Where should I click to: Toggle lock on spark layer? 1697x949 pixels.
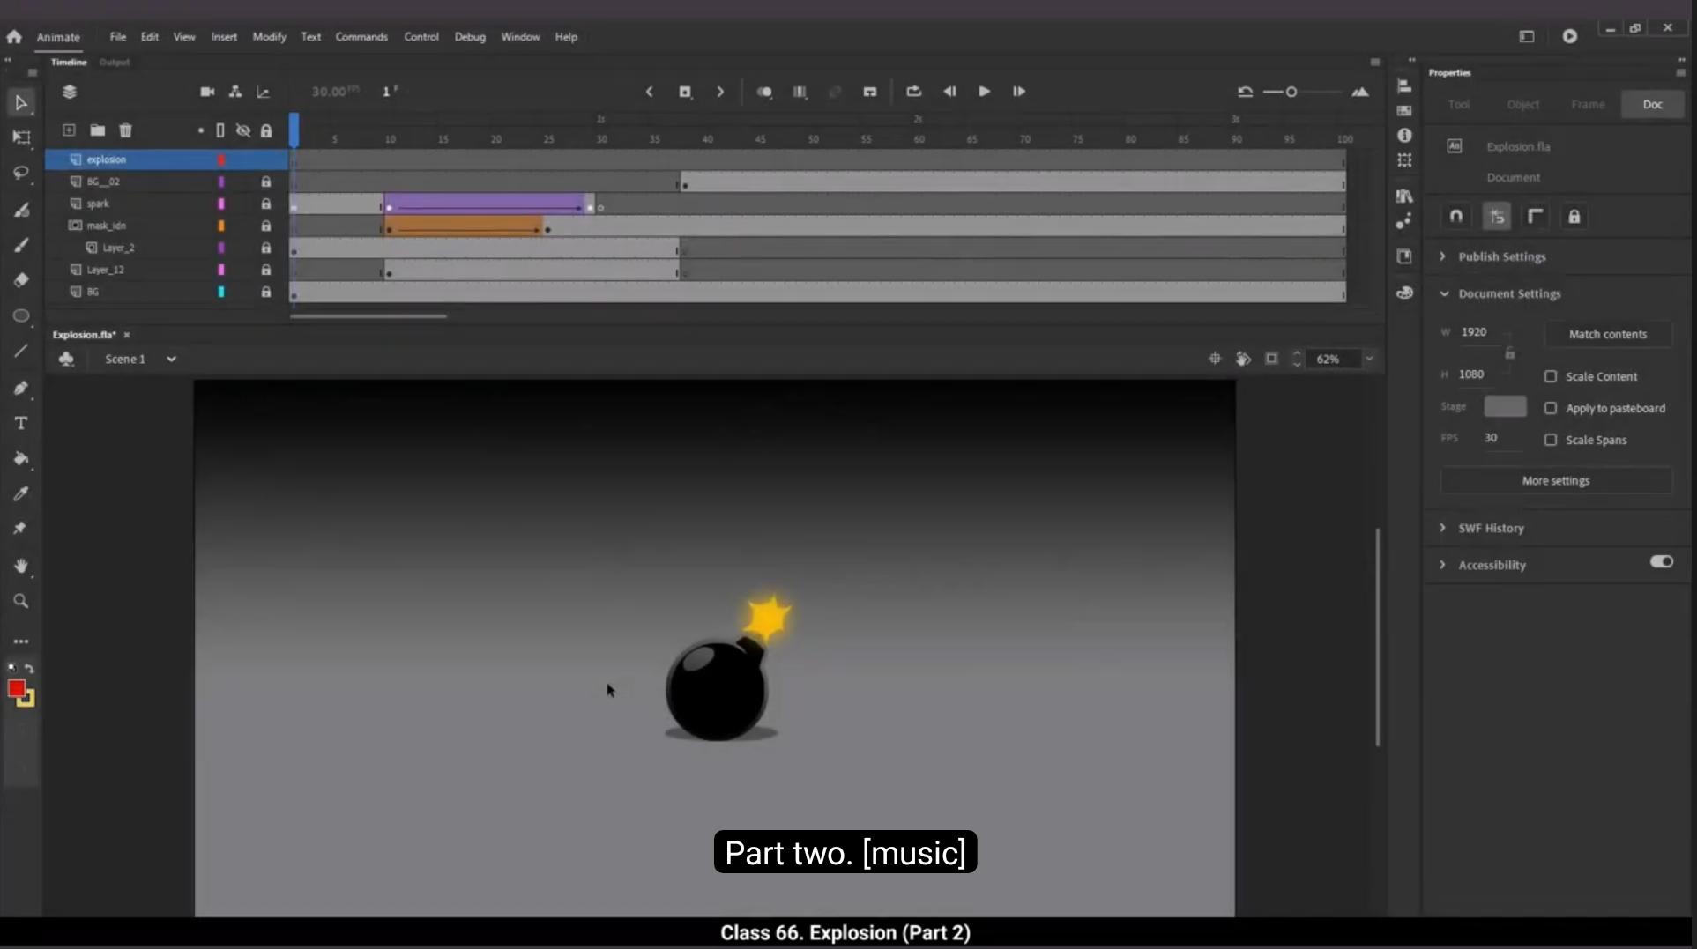click(265, 204)
